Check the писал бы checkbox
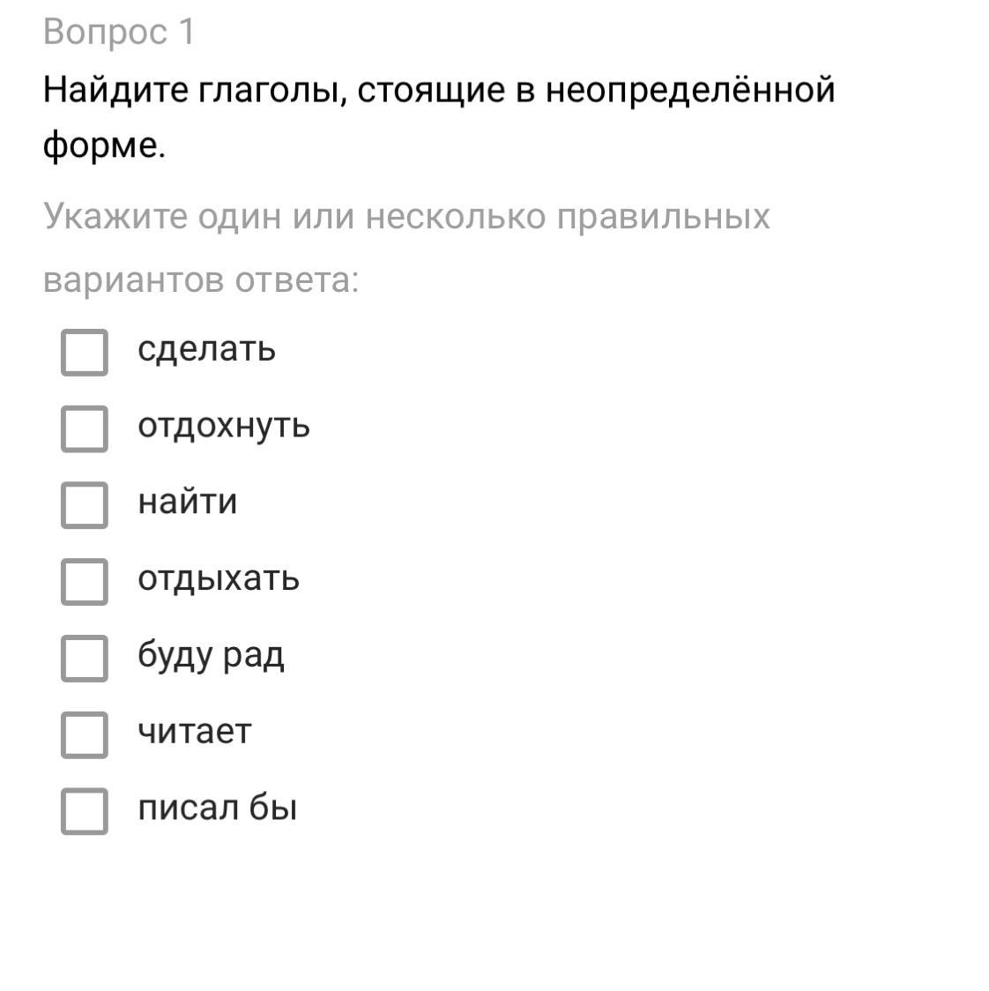989x991 pixels. click(x=85, y=811)
